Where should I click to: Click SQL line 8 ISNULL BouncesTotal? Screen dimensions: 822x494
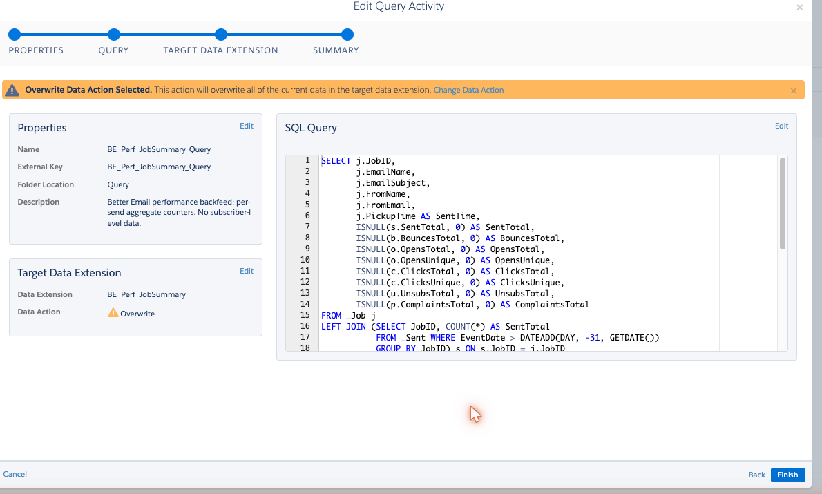[460, 238]
